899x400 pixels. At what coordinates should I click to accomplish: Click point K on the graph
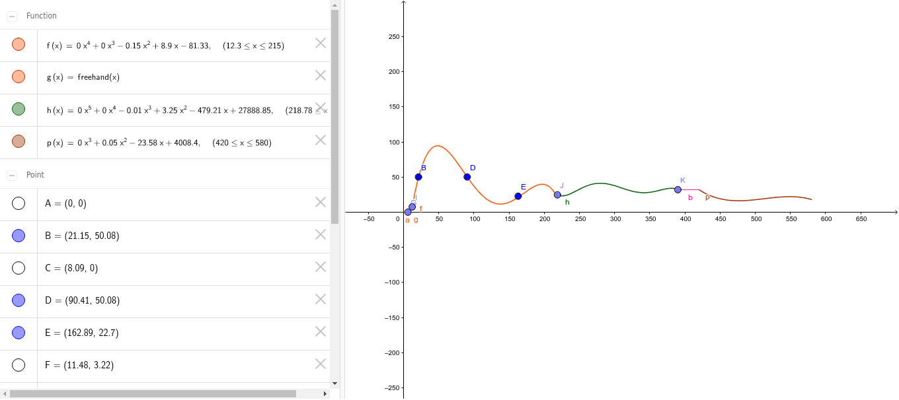pyautogui.click(x=678, y=189)
